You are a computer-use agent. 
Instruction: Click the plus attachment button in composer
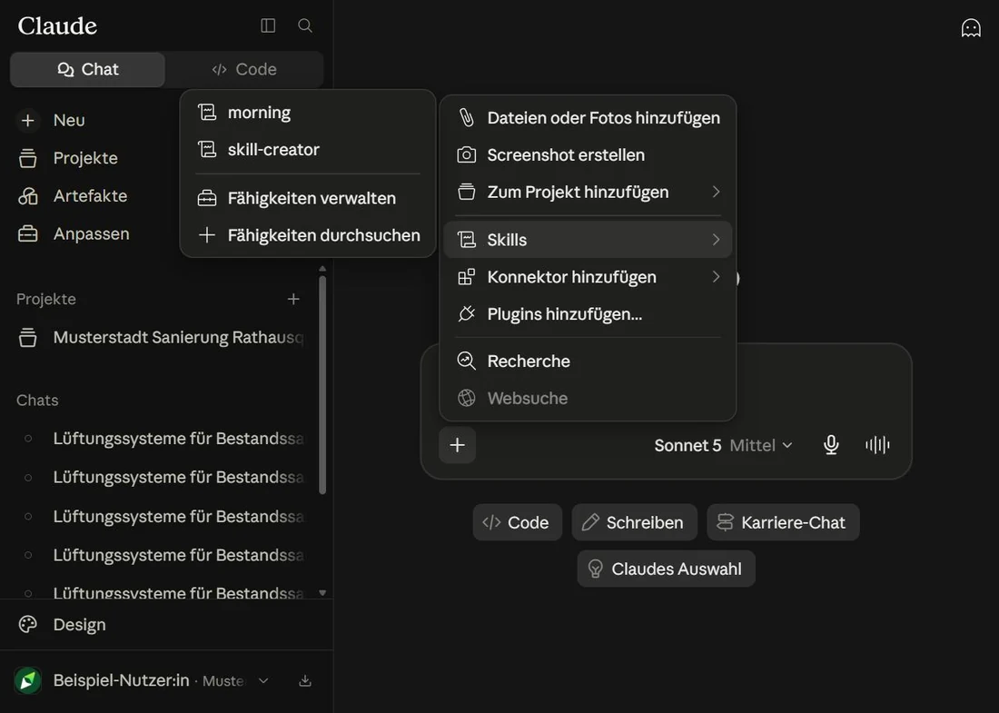pyautogui.click(x=458, y=445)
